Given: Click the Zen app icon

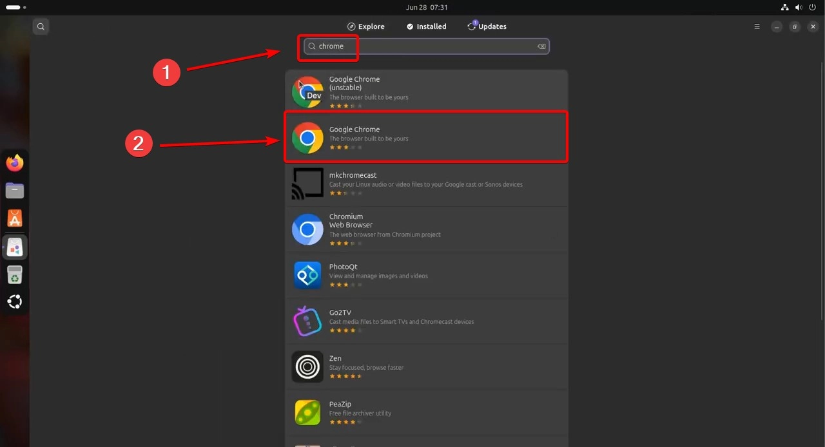Looking at the screenshot, I should (x=307, y=366).
